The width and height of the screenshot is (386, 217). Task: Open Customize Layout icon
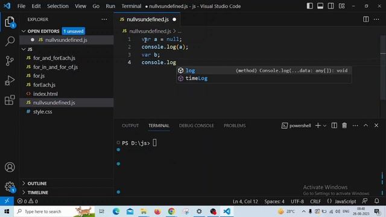point(342,6)
